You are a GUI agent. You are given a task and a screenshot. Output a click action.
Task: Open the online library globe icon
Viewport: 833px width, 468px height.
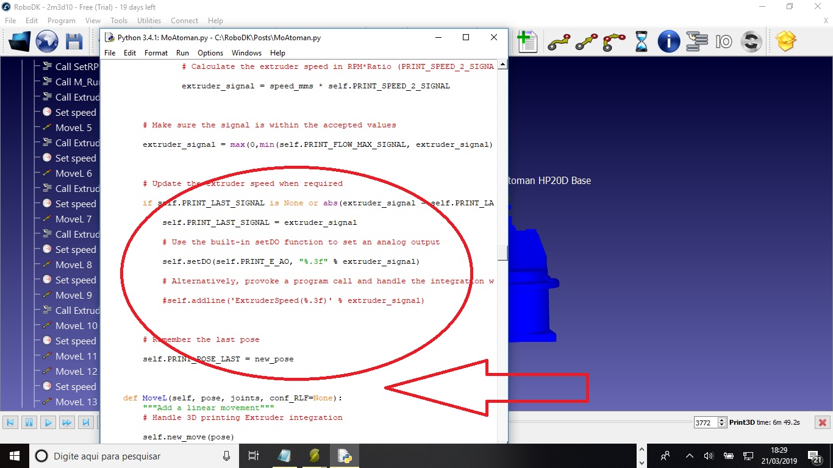pyautogui.click(x=47, y=41)
